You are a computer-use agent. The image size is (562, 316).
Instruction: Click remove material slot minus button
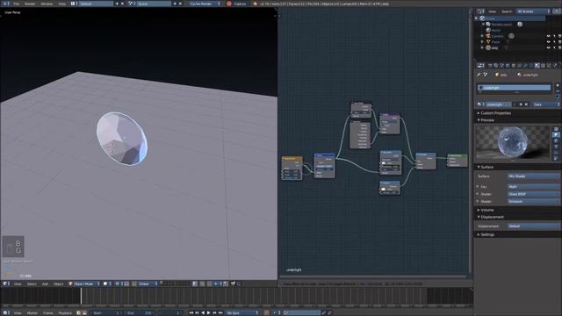pos(558,91)
